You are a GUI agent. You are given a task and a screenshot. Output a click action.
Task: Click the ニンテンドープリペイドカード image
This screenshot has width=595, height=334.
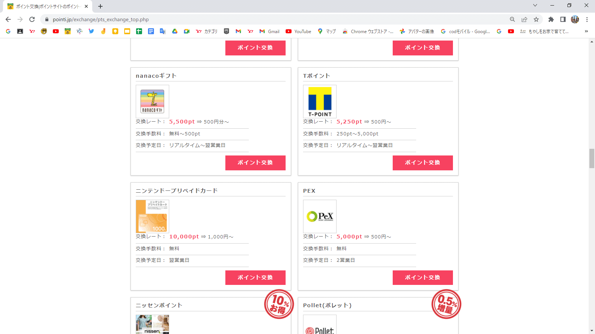coord(152,216)
